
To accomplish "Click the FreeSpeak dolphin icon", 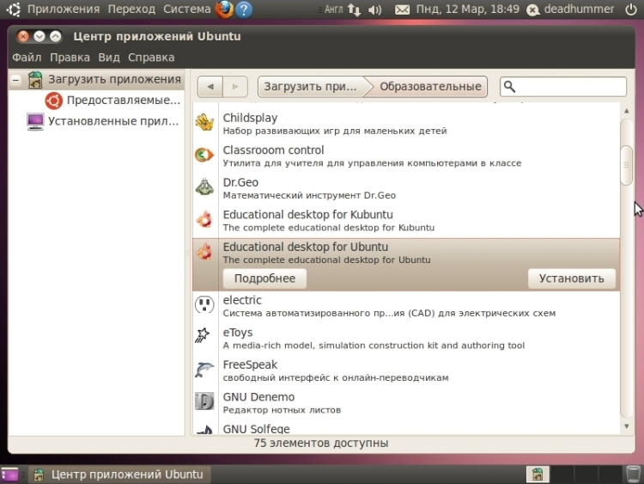I will click(204, 370).
